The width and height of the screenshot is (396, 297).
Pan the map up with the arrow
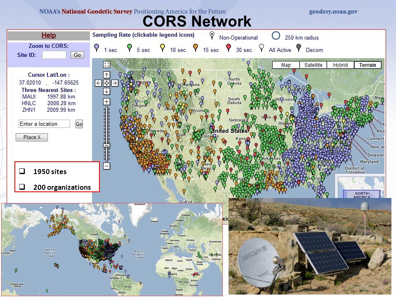pos(106,75)
